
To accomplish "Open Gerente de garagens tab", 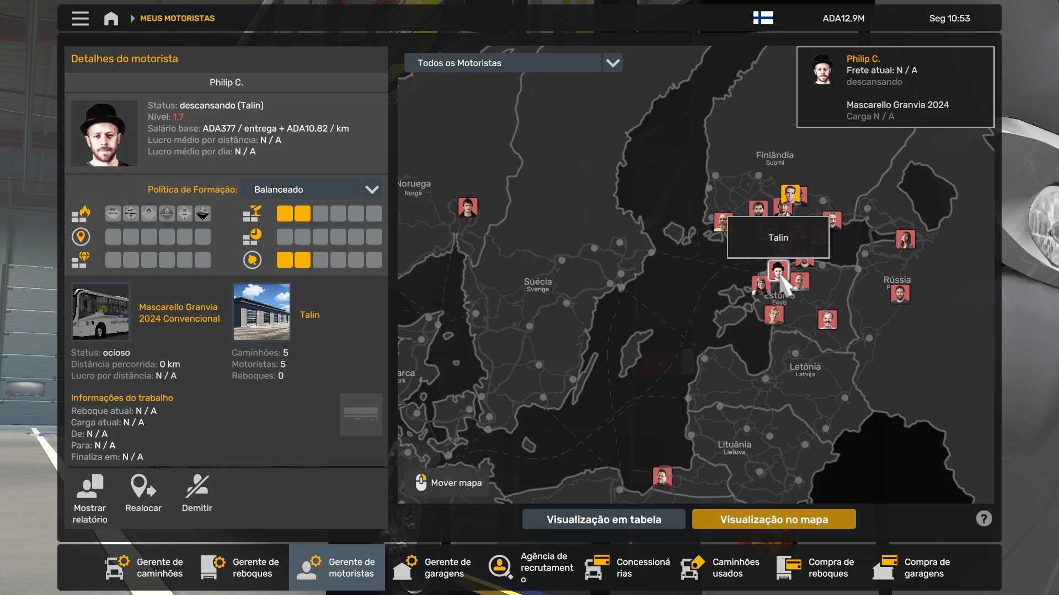I will [x=432, y=567].
